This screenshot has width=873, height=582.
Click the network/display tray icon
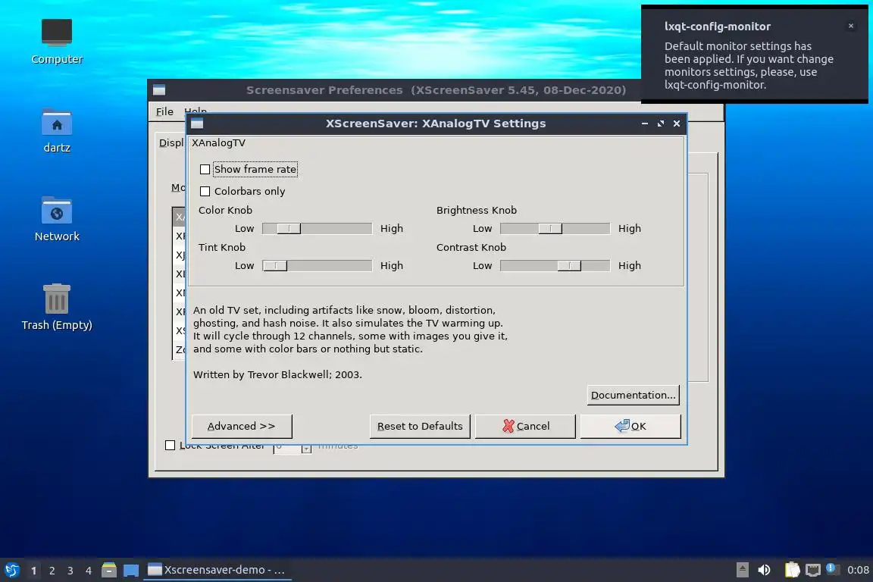click(813, 570)
